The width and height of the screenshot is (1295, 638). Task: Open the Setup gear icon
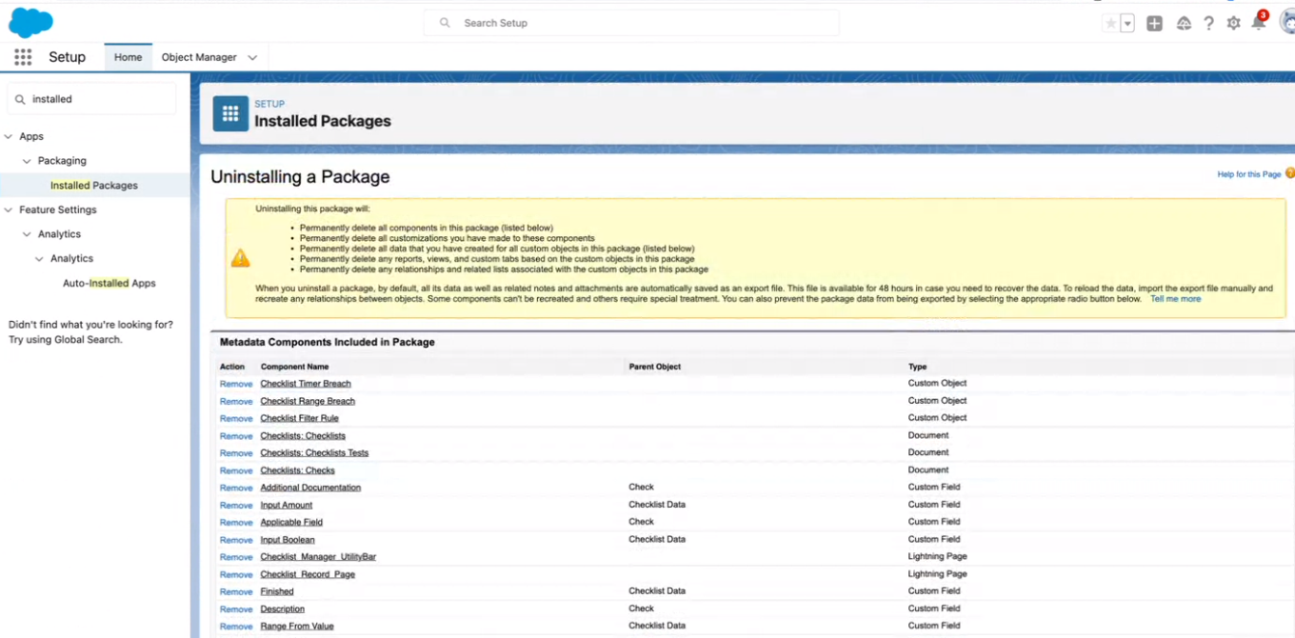tap(1233, 24)
